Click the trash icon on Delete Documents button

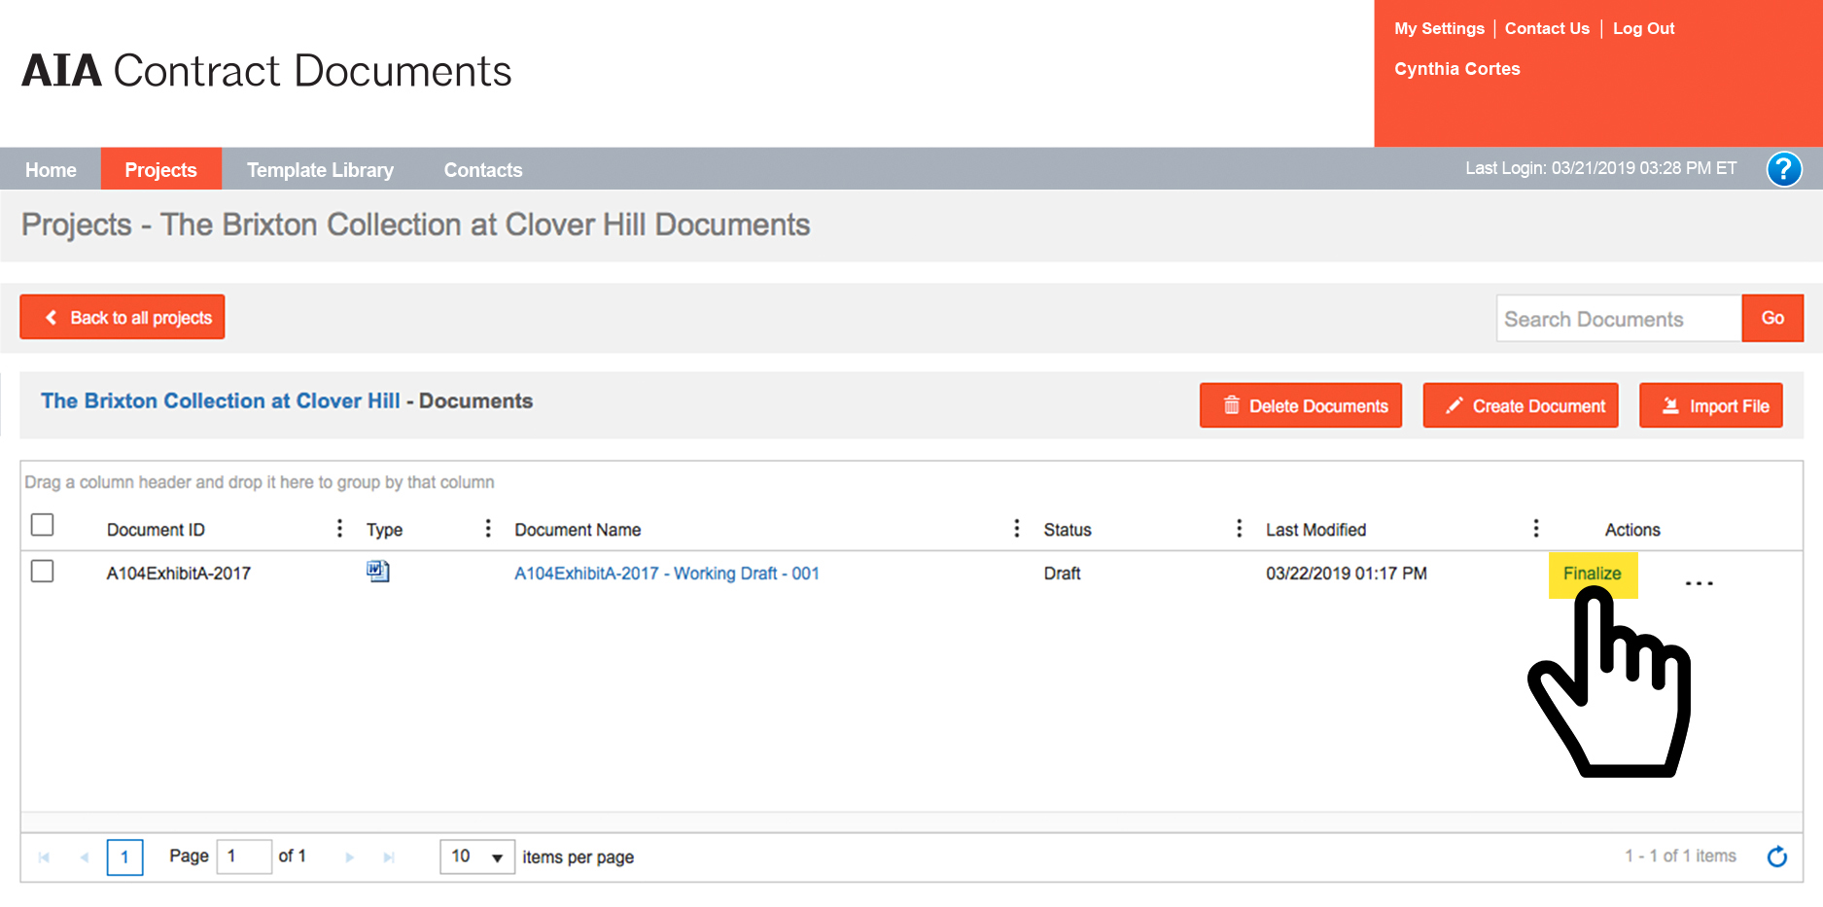1232,405
